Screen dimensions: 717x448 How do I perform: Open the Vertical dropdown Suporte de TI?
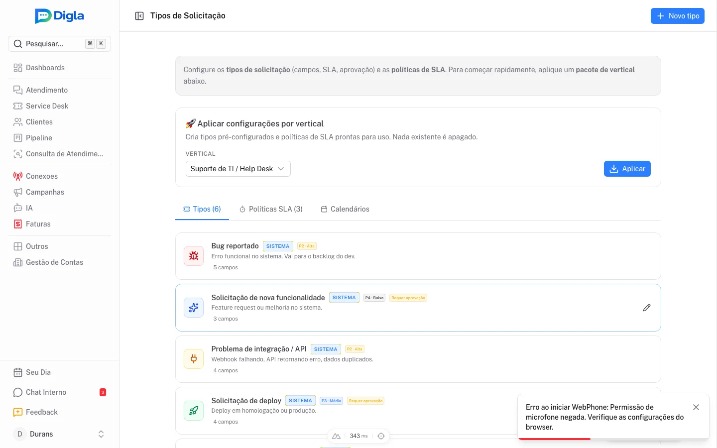238,169
